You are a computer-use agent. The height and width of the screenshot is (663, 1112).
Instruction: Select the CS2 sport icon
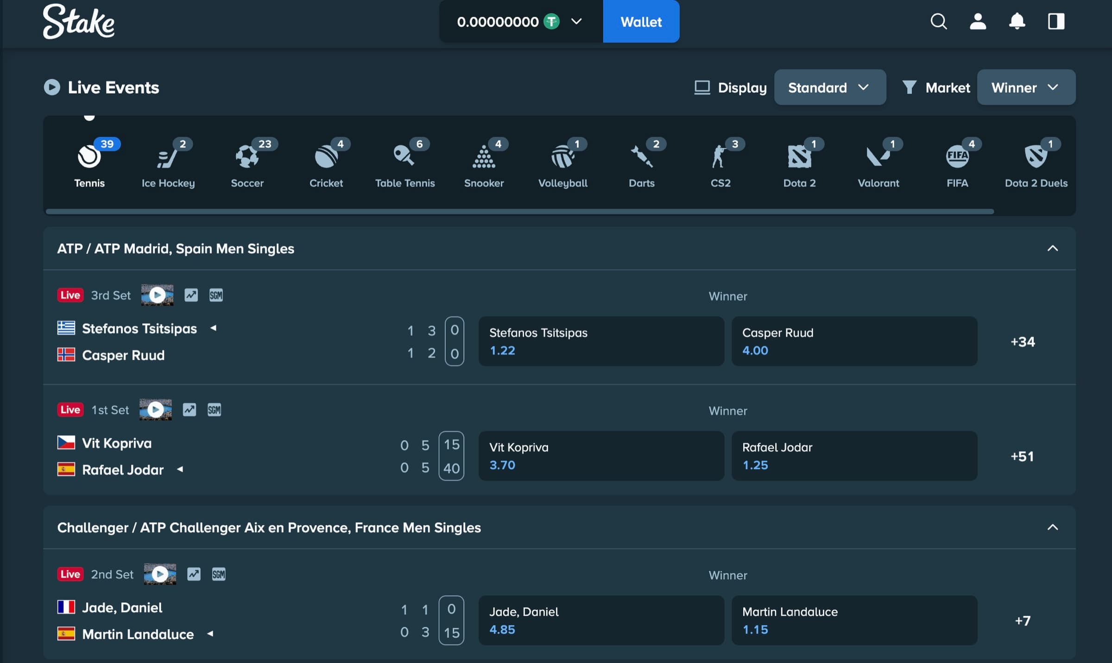pyautogui.click(x=719, y=156)
